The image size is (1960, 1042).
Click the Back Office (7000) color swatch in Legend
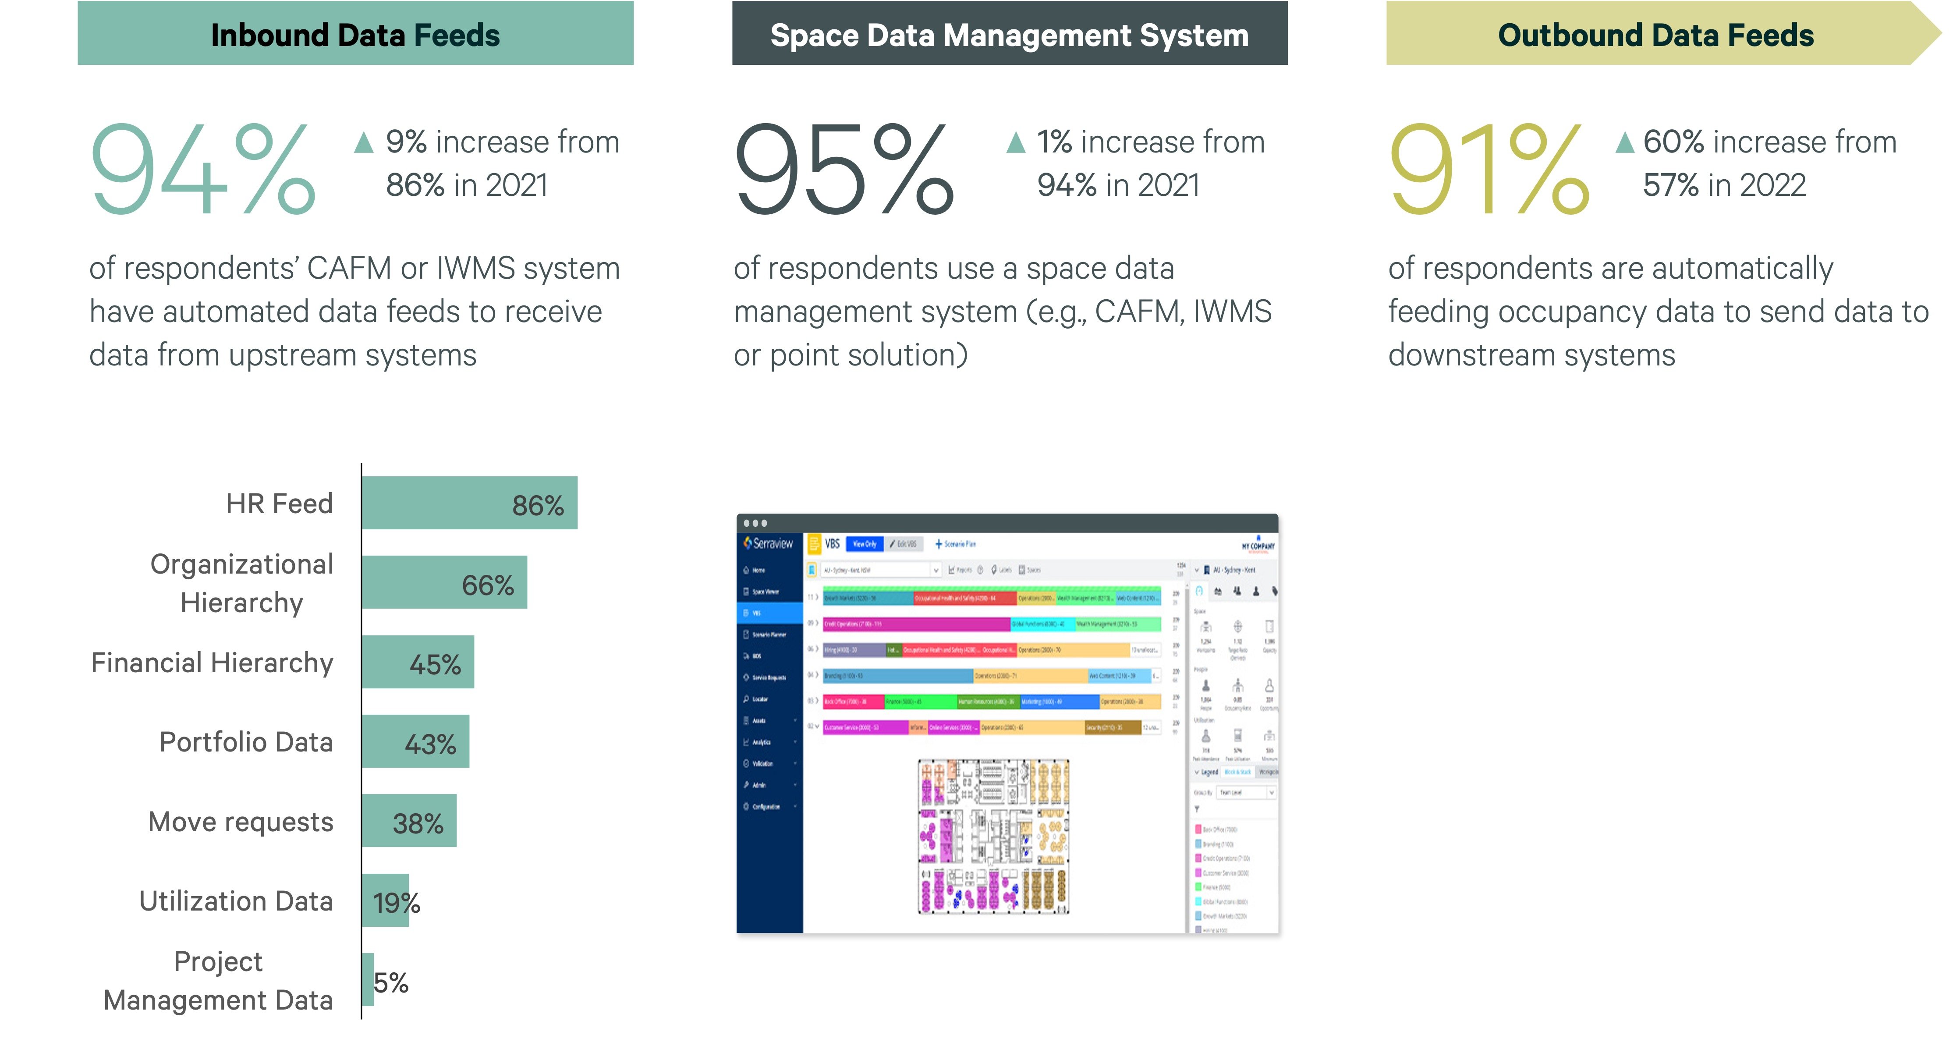[x=1198, y=829]
